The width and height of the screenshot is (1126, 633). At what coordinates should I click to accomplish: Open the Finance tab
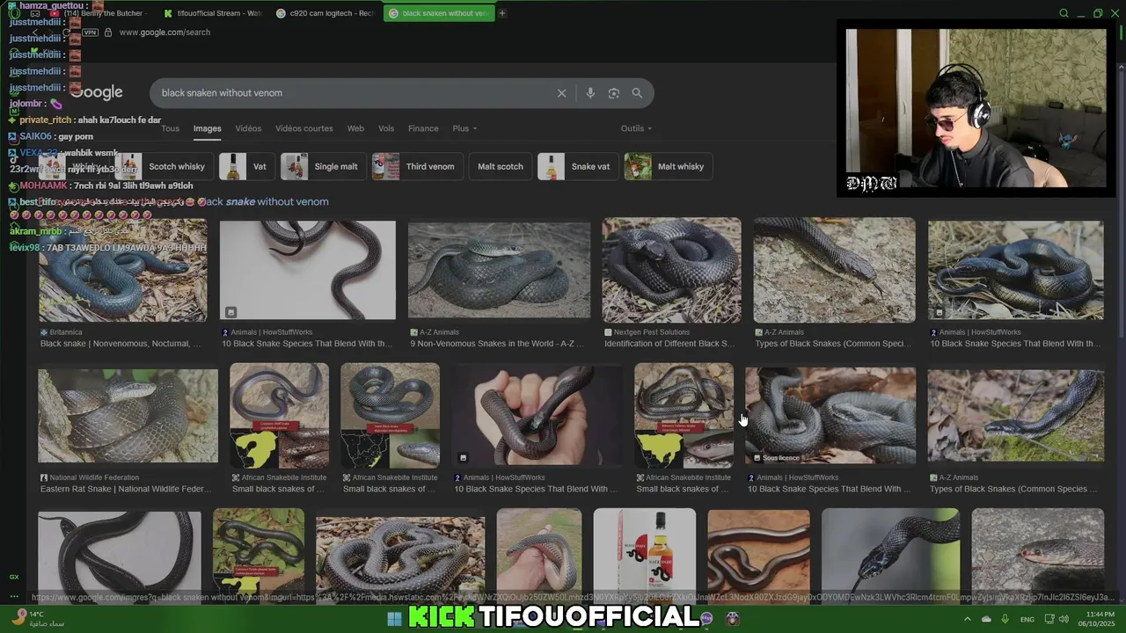coord(423,128)
